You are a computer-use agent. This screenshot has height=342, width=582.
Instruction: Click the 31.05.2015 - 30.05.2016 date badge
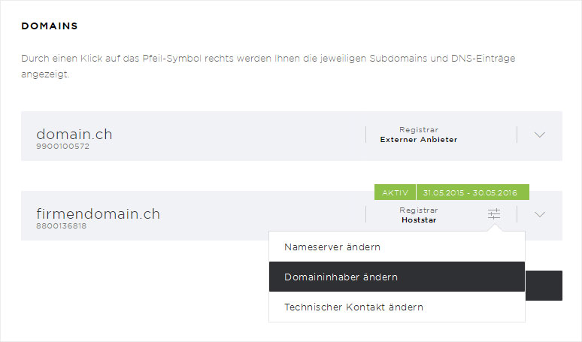click(x=473, y=192)
